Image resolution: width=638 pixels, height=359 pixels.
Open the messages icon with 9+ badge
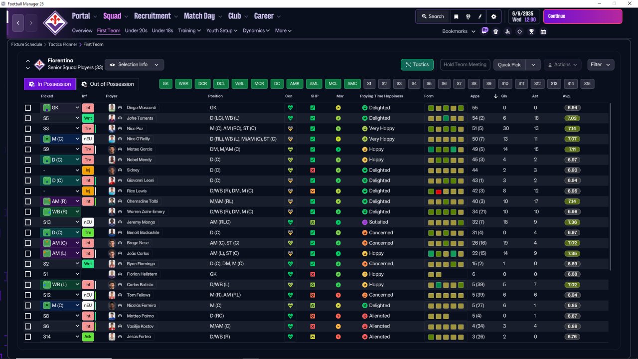[x=484, y=31]
